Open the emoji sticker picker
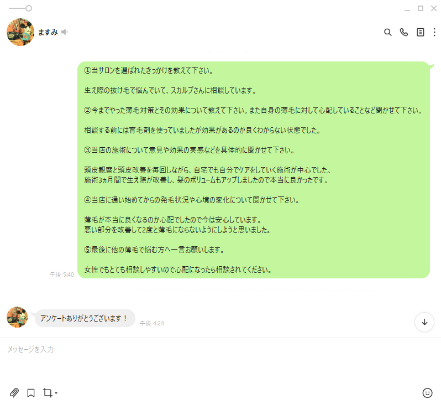 427,393
